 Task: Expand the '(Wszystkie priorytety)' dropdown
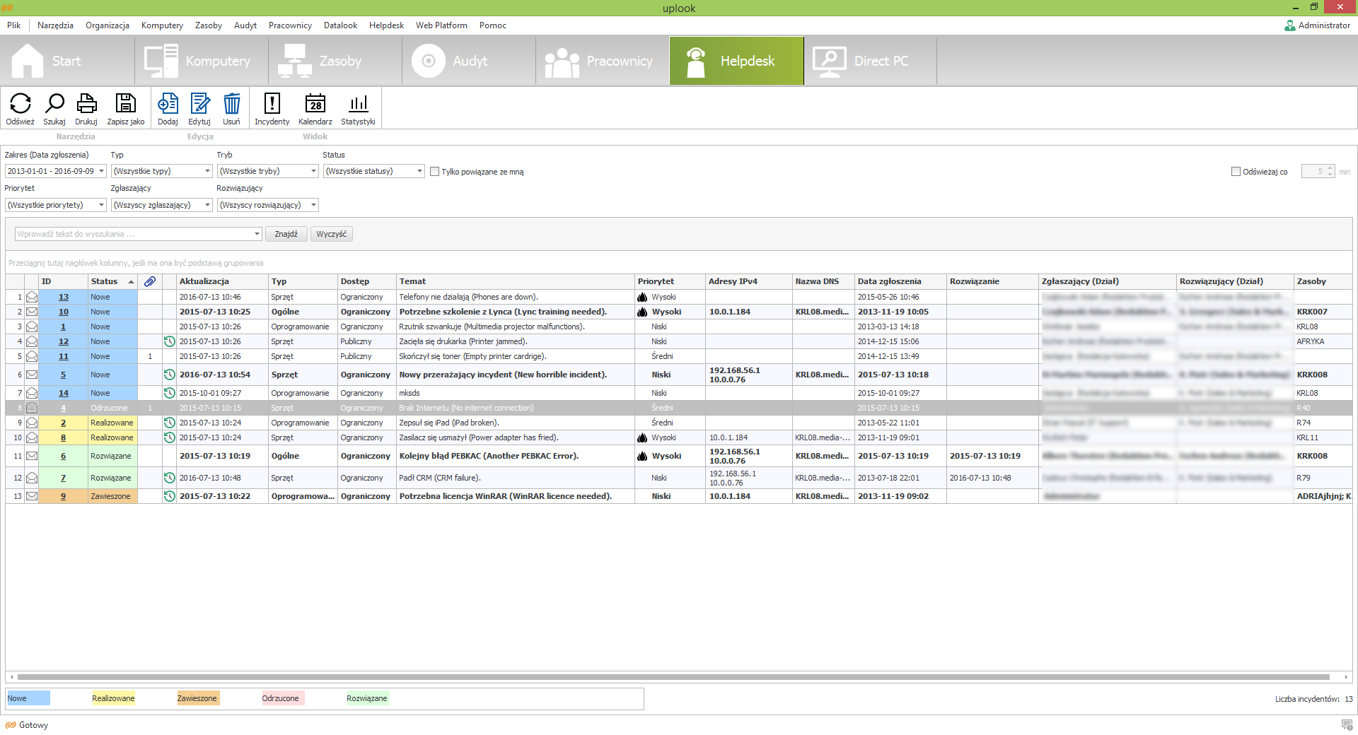pos(55,205)
